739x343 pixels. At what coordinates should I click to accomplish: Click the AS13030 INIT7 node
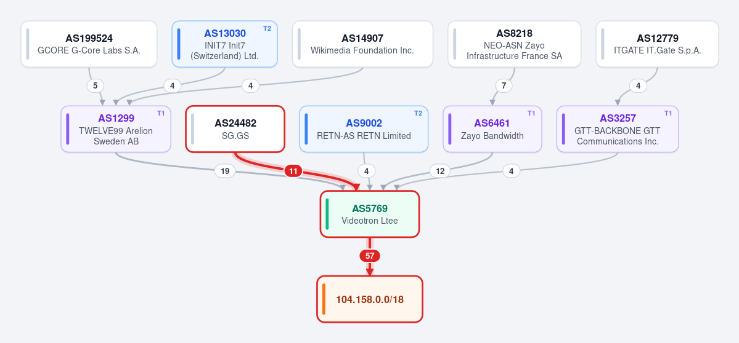coord(225,44)
